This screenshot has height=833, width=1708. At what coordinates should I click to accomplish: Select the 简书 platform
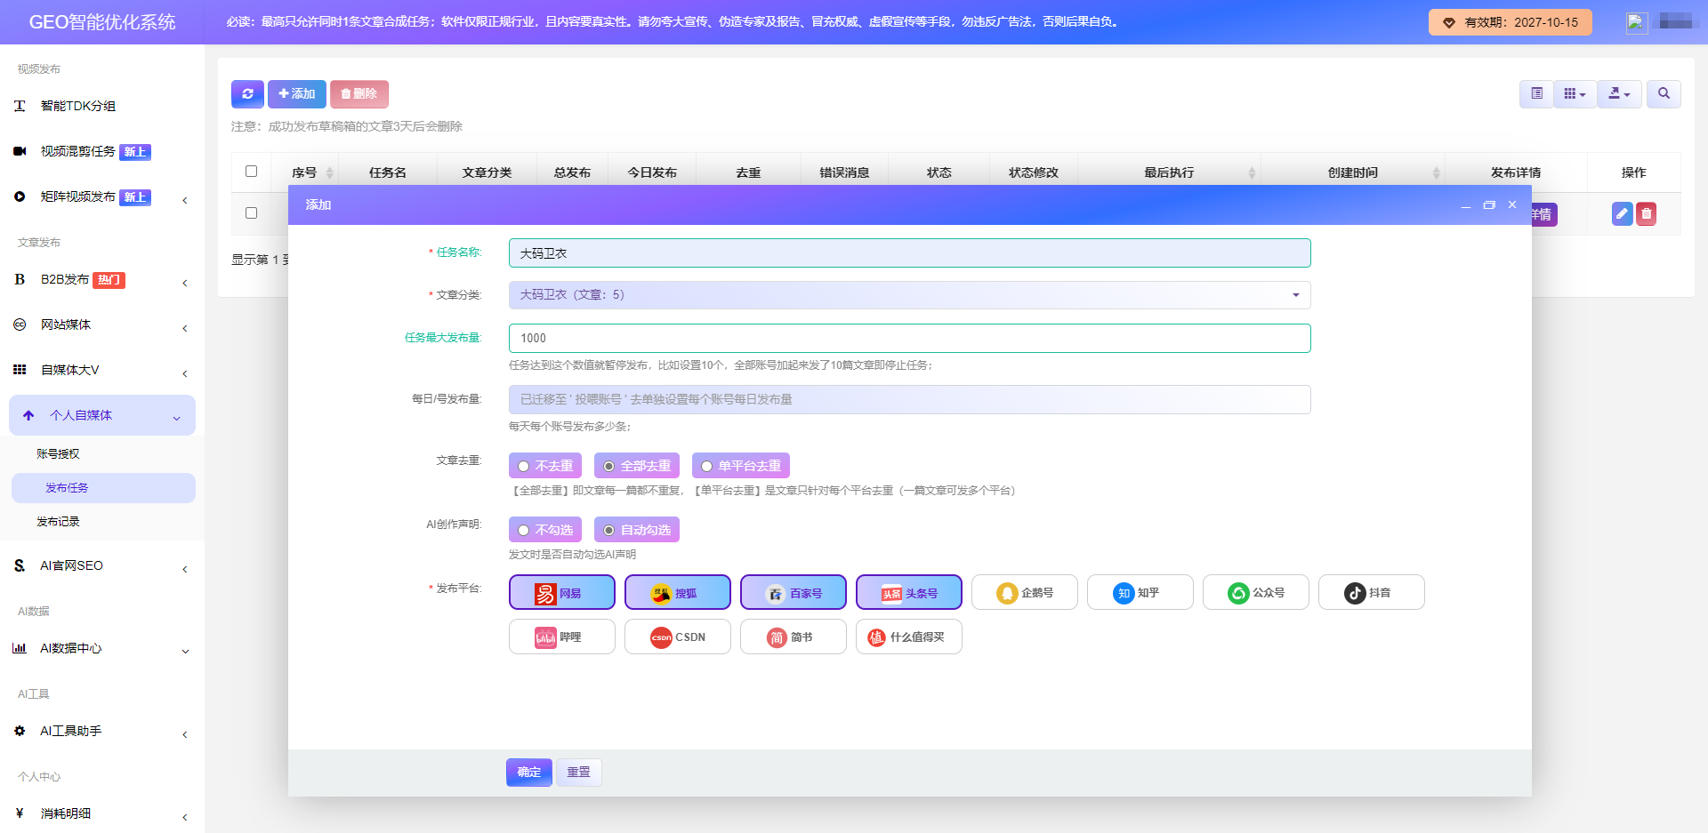(x=794, y=637)
